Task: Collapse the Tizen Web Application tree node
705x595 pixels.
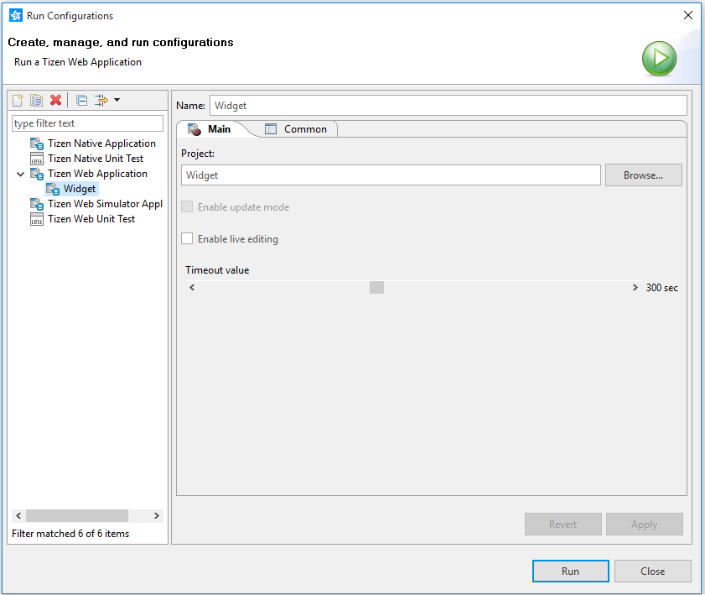Action: pyautogui.click(x=20, y=174)
